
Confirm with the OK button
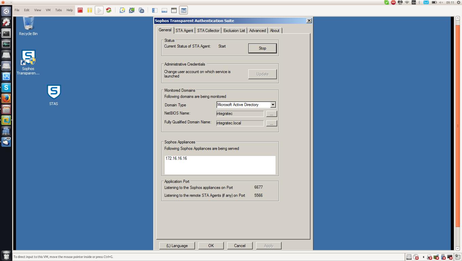point(211,246)
